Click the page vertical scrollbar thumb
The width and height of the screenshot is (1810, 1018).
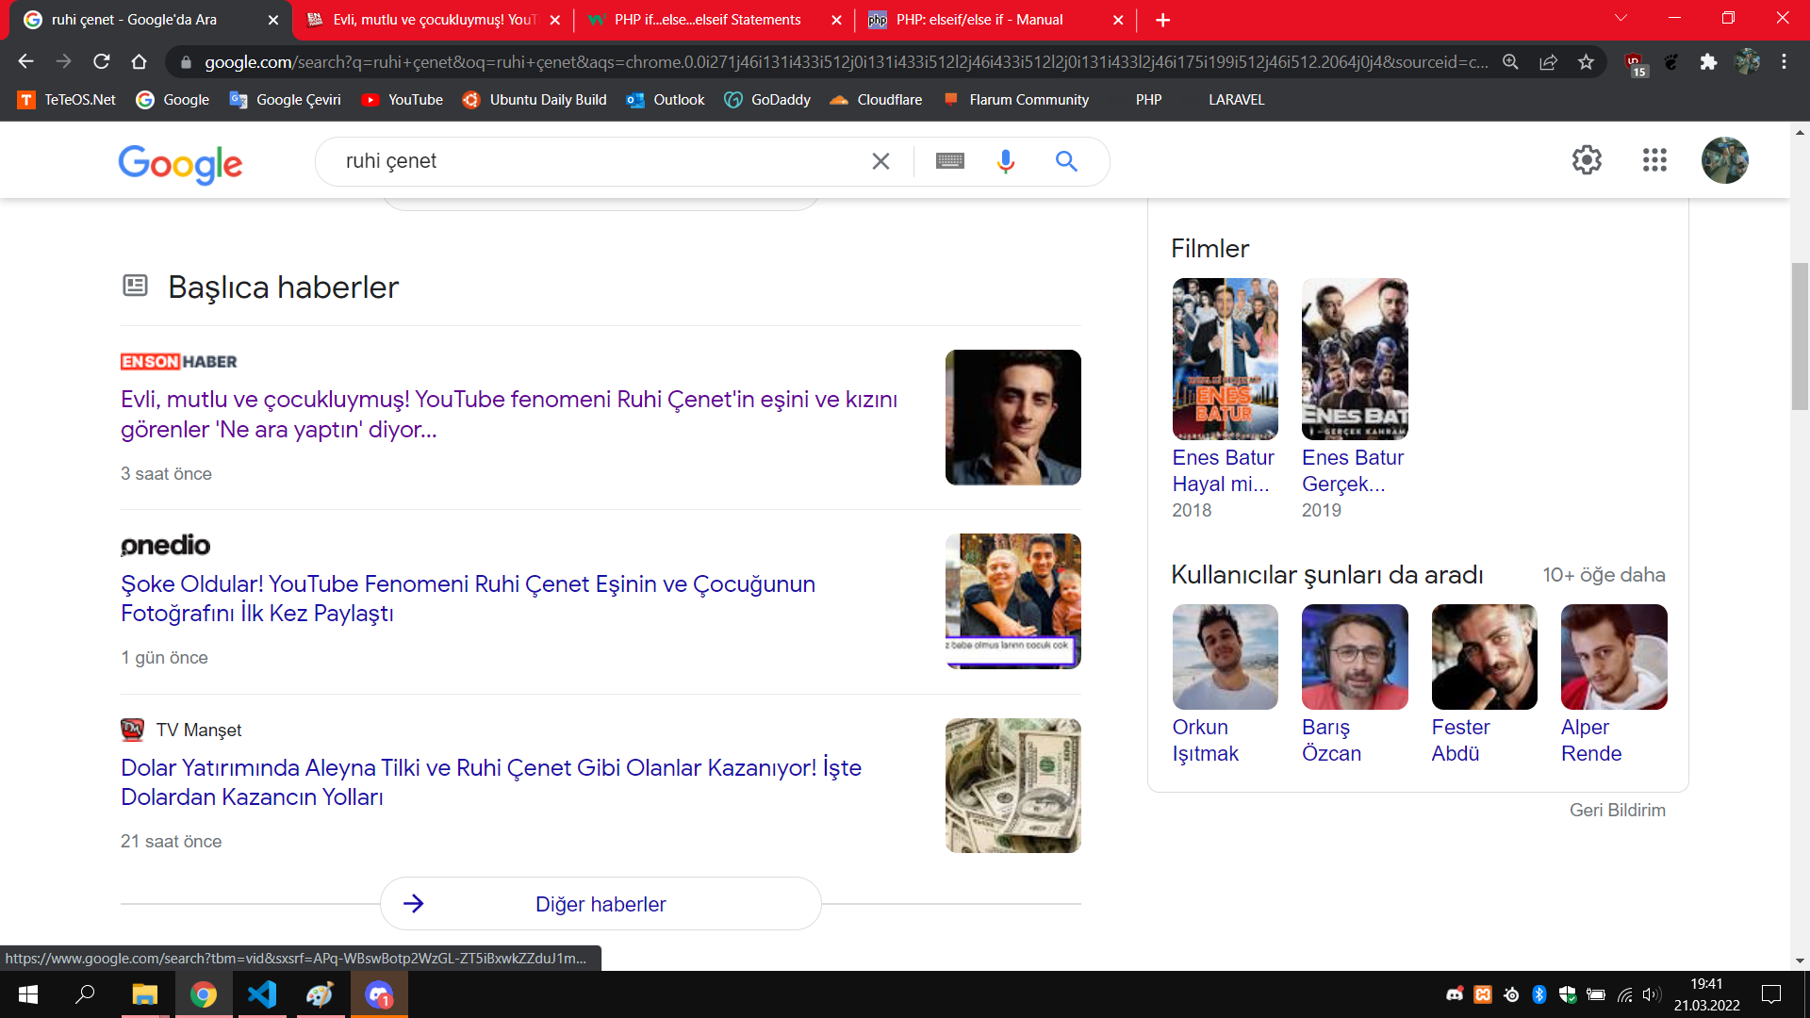1800,337
